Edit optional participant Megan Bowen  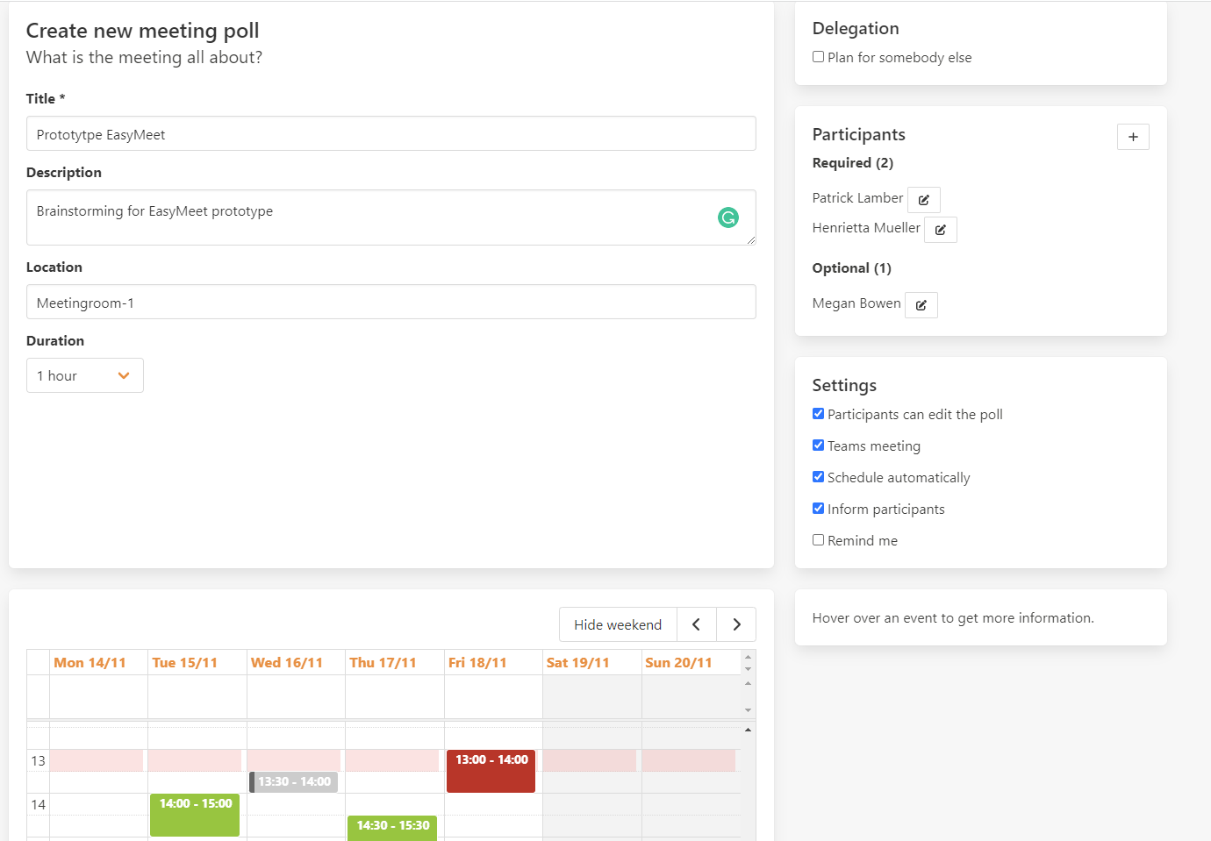click(x=921, y=305)
